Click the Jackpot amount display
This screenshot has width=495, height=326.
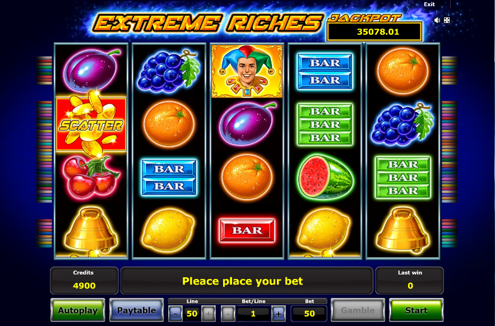pos(374,31)
